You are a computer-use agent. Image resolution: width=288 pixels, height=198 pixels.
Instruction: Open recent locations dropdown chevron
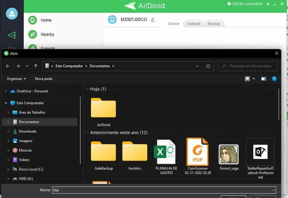click(x=27, y=66)
